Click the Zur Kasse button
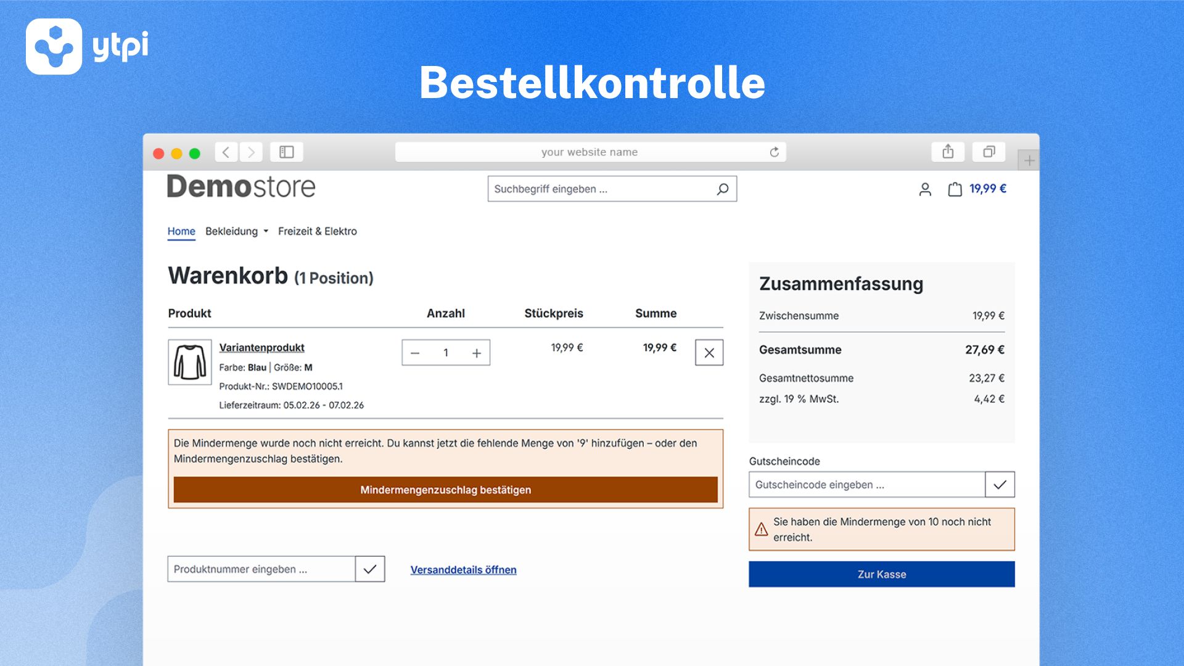The height and width of the screenshot is (666, 1184). point(881,574)
